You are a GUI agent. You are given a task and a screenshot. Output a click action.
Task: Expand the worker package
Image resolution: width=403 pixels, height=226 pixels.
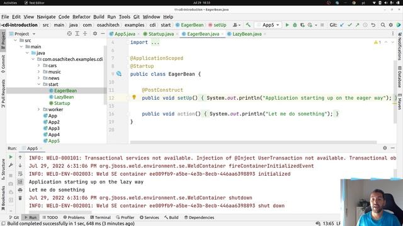pos(39,109)
